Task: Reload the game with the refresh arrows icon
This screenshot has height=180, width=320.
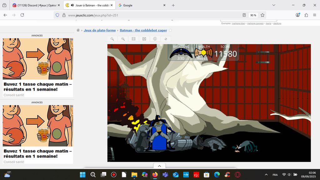Action: 166,39
